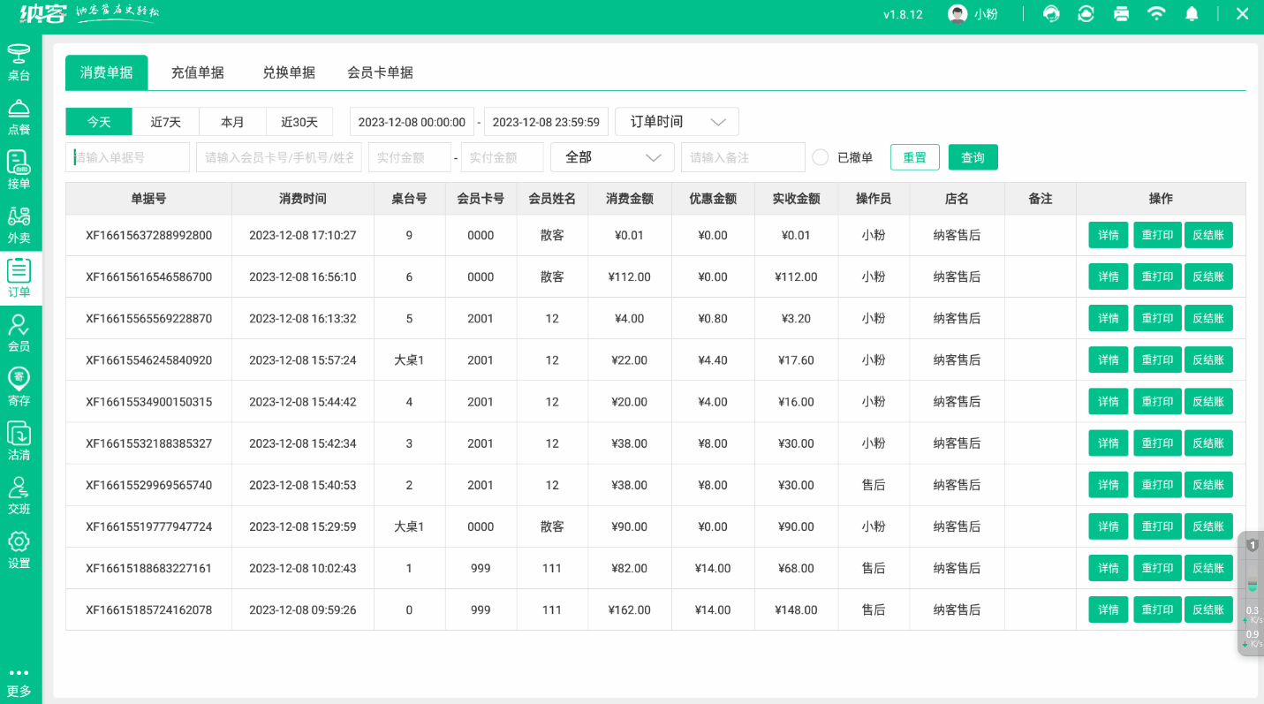Open the 接单 order-receiving panel
This screenshot has height=704, width=1264.
[19, 170]
